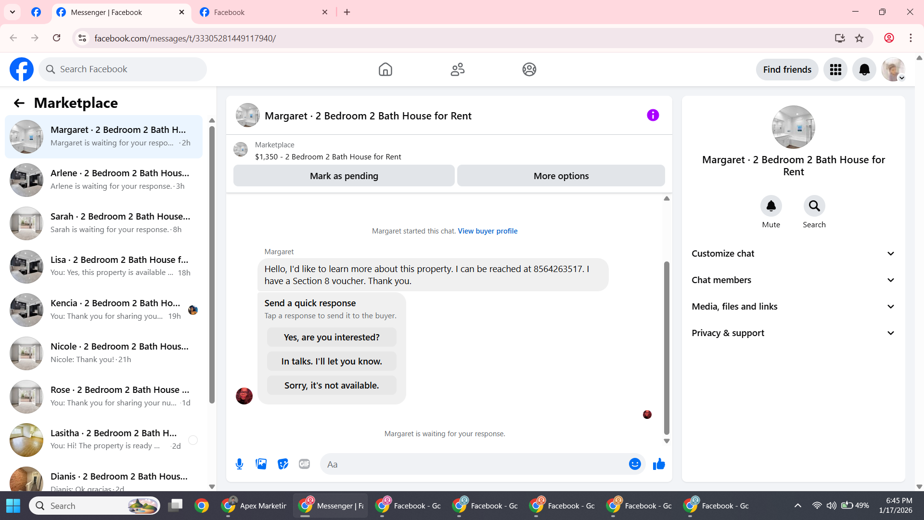Open the Arlene conversation in the list
This screenshot has height=520, width=924.
[103, 180]
